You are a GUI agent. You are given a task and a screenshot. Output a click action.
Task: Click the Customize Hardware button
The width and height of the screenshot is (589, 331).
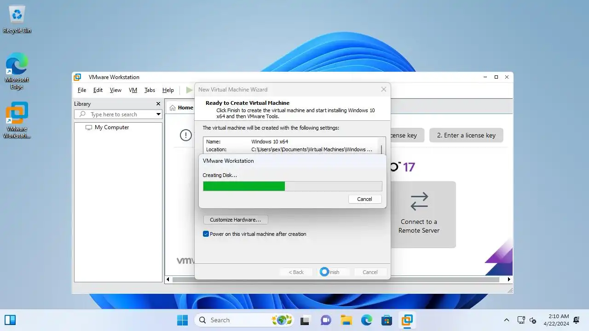236,220
